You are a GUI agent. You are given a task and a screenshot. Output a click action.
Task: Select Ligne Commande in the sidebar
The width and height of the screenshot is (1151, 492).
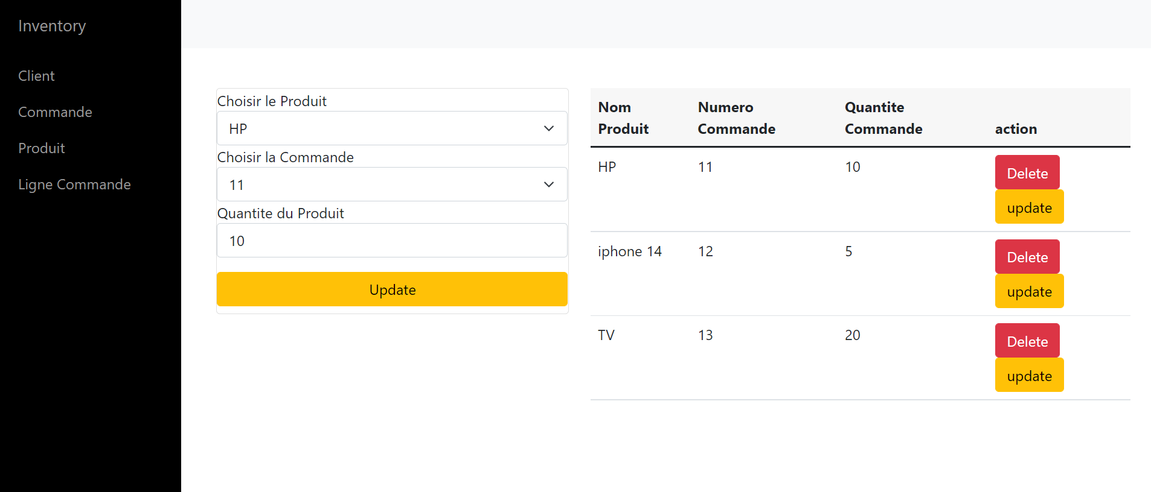click(74, 184)
